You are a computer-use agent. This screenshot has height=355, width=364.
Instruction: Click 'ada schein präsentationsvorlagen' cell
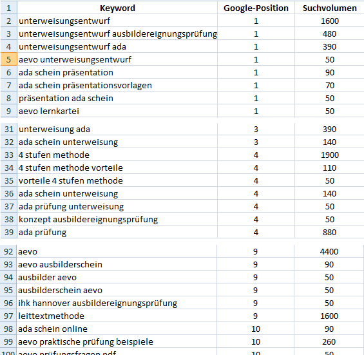click(x=117, y=86)
